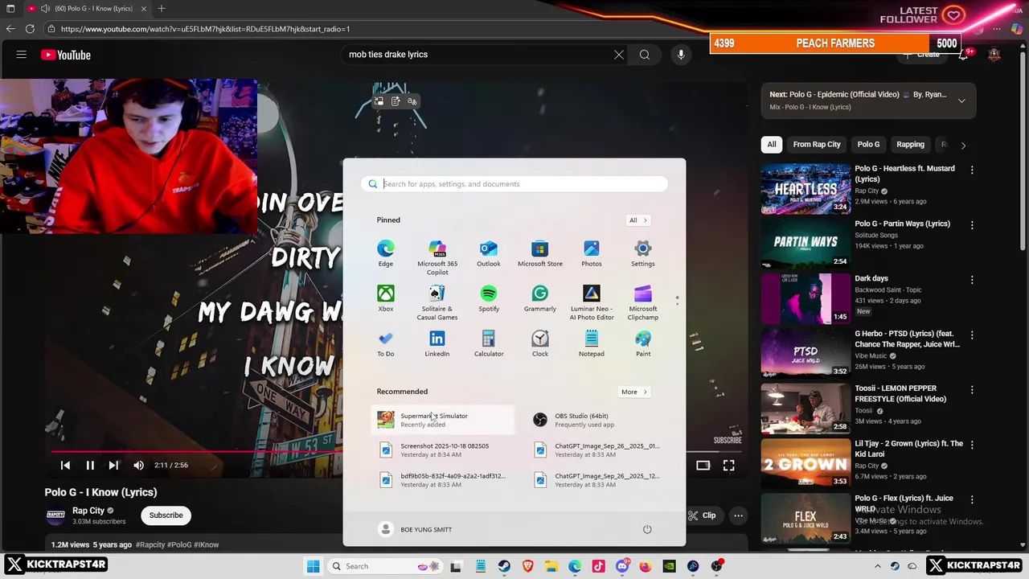
Task: Open Firefox from the taskbar
Action: (646, 566)
